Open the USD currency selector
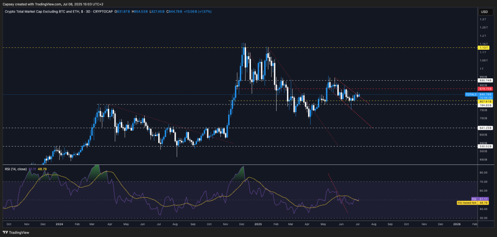 (484, 12)
